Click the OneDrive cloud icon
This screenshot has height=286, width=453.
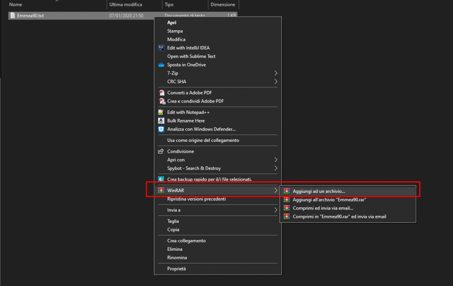click(x=161, y=65)
